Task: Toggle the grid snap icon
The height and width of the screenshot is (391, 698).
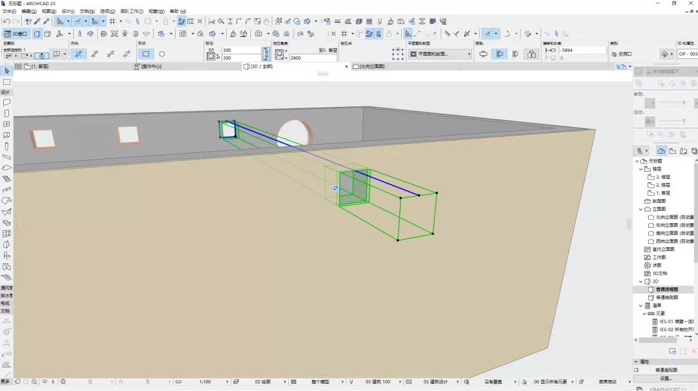Action: 112,21
